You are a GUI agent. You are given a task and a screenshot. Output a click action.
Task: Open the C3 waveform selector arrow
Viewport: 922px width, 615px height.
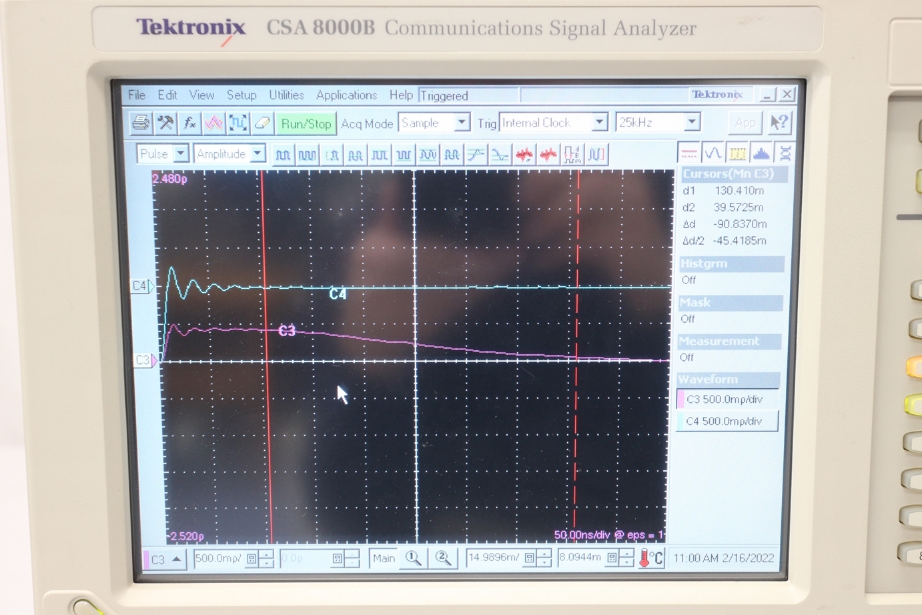click(x=176, y=559)
